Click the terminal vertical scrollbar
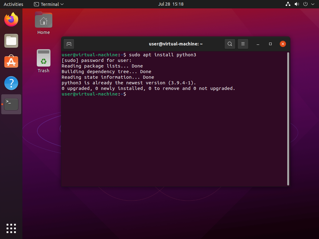319x239 pixels. point(288,119)
